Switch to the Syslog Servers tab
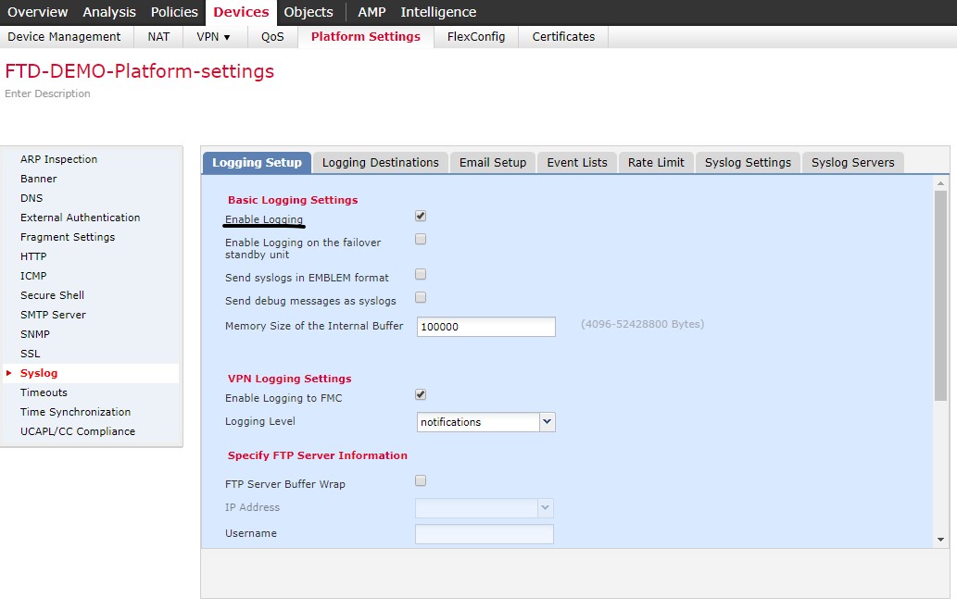957x610 pixels. click(851, 162)
